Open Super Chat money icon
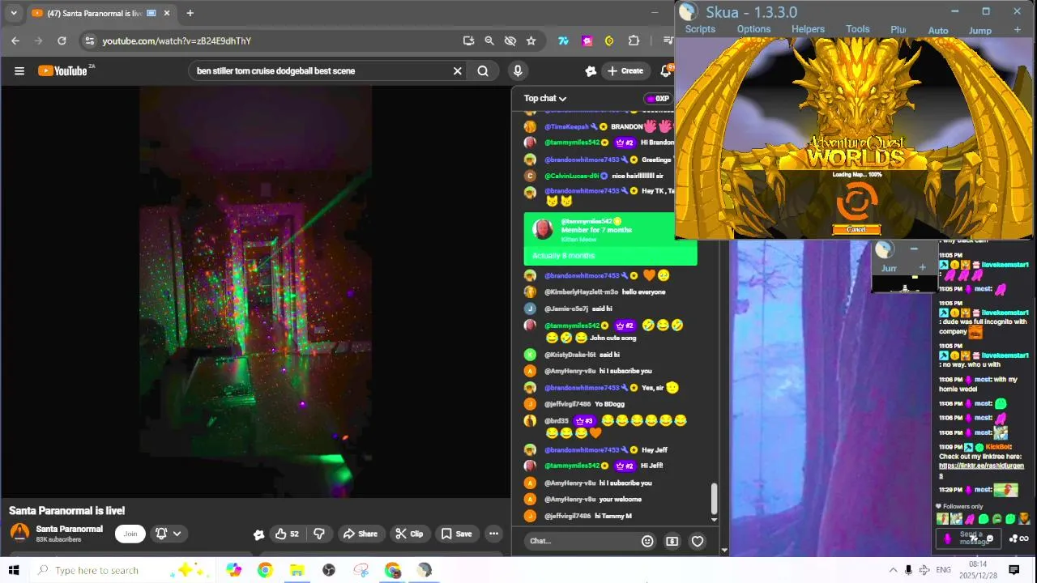This screenshot has width=1037, height=583. [672, 541]
